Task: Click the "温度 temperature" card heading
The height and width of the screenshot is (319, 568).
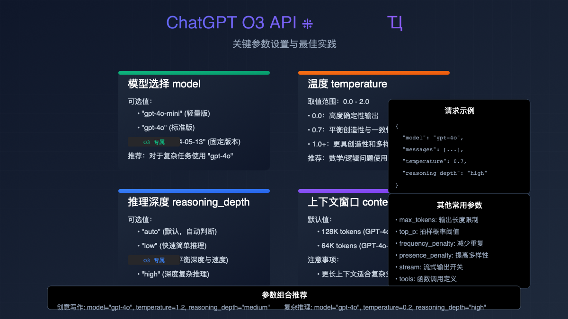Action: click(347, 84)
